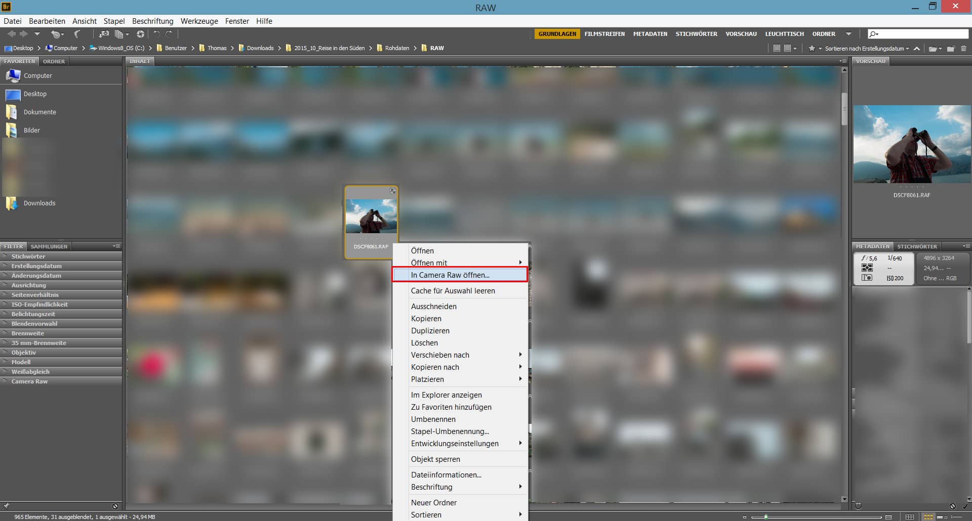The image size is (972, 521).
Task: Toggle ascending sort order with the chevron
Action: coord(917,49)
